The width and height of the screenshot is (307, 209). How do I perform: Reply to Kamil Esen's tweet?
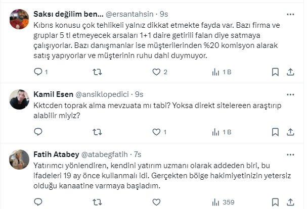38,132
